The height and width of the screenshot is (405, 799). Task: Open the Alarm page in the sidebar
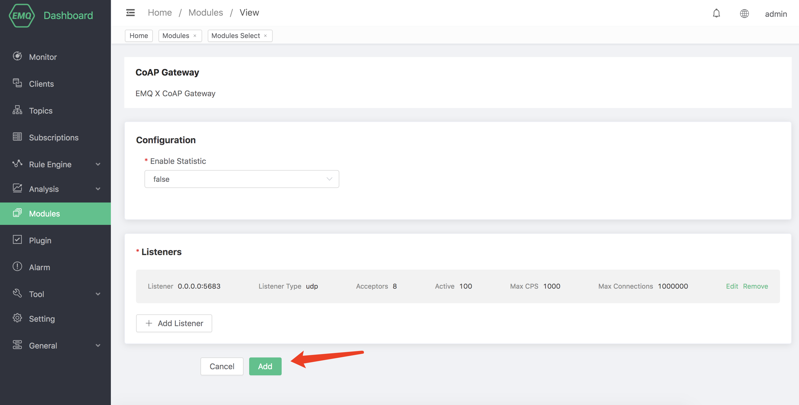tap(55, 267)
